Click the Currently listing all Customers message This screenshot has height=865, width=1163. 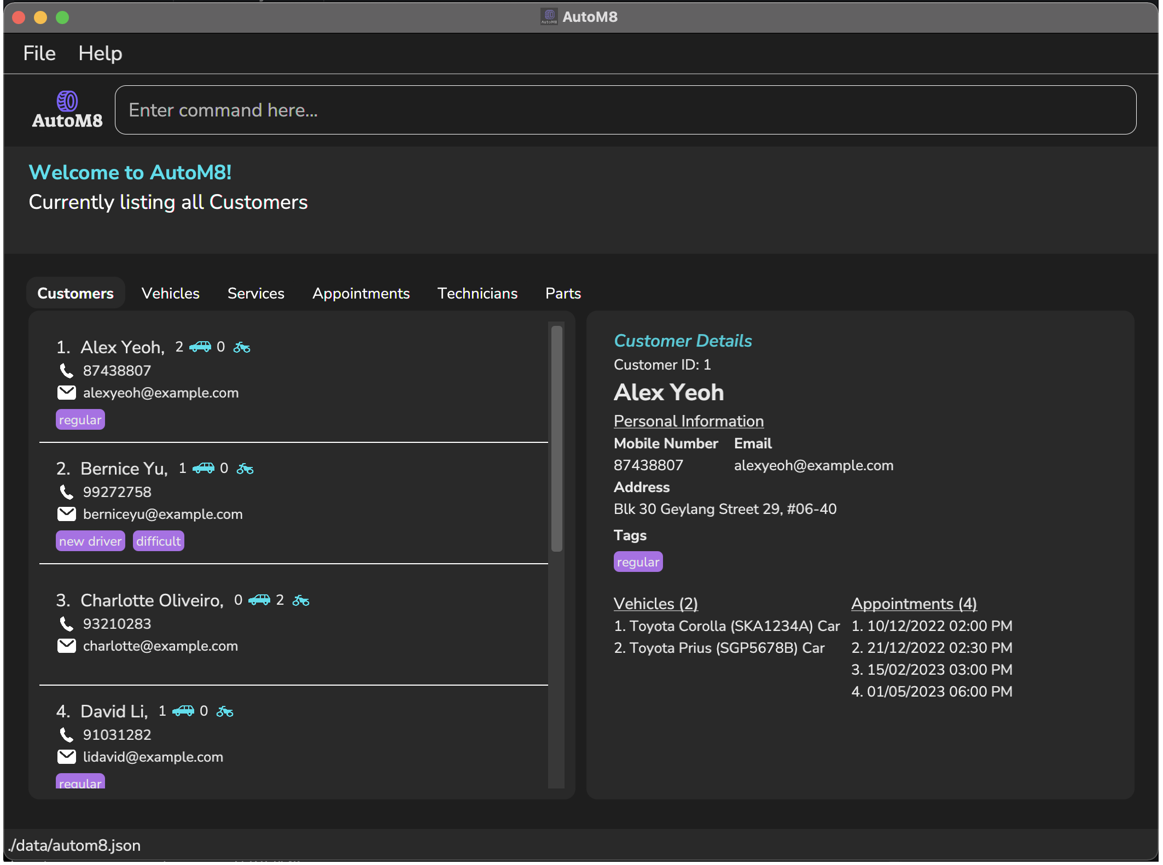(x=168, y=202)
